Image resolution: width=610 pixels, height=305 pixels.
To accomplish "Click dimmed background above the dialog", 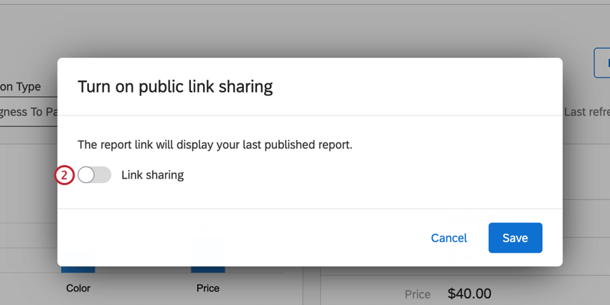I will click(x=305, y=31).
